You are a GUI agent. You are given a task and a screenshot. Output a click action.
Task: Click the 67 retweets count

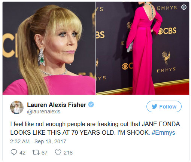tap(45, 153)
